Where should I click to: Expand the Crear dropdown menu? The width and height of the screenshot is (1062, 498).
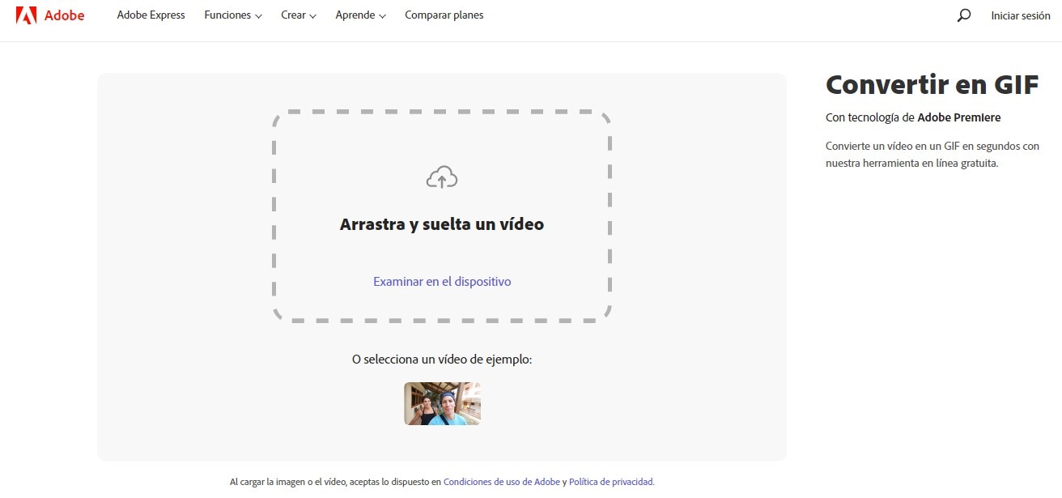[299, 15]
